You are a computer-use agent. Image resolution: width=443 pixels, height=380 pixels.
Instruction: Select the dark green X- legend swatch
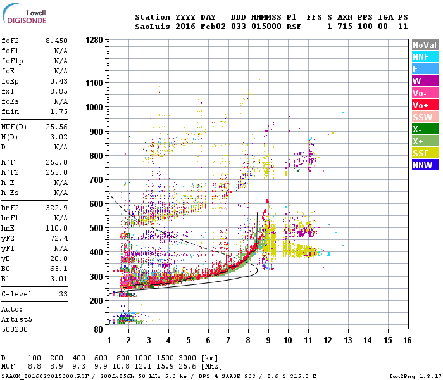point(425,129)
